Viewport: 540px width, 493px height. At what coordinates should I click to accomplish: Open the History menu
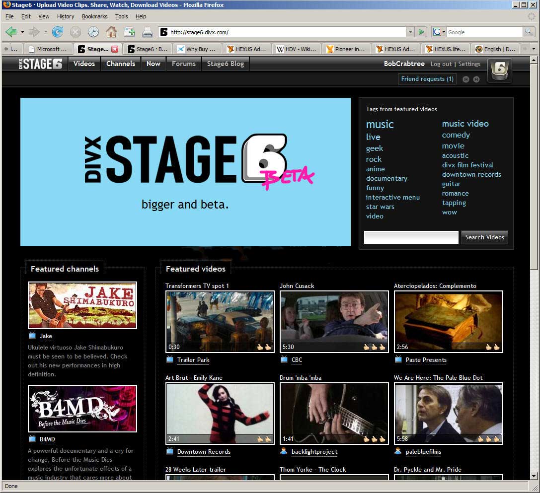point(66,16)
